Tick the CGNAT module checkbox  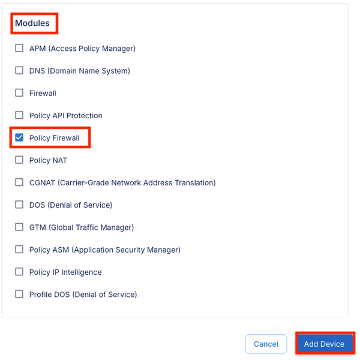pos(19,182)
